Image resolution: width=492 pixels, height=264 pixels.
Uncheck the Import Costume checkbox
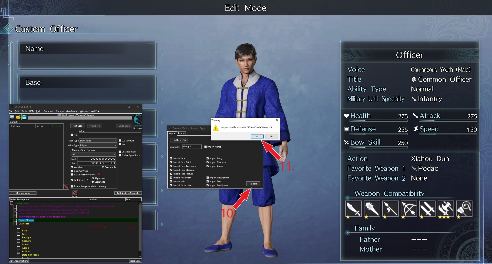click(208, 162)
